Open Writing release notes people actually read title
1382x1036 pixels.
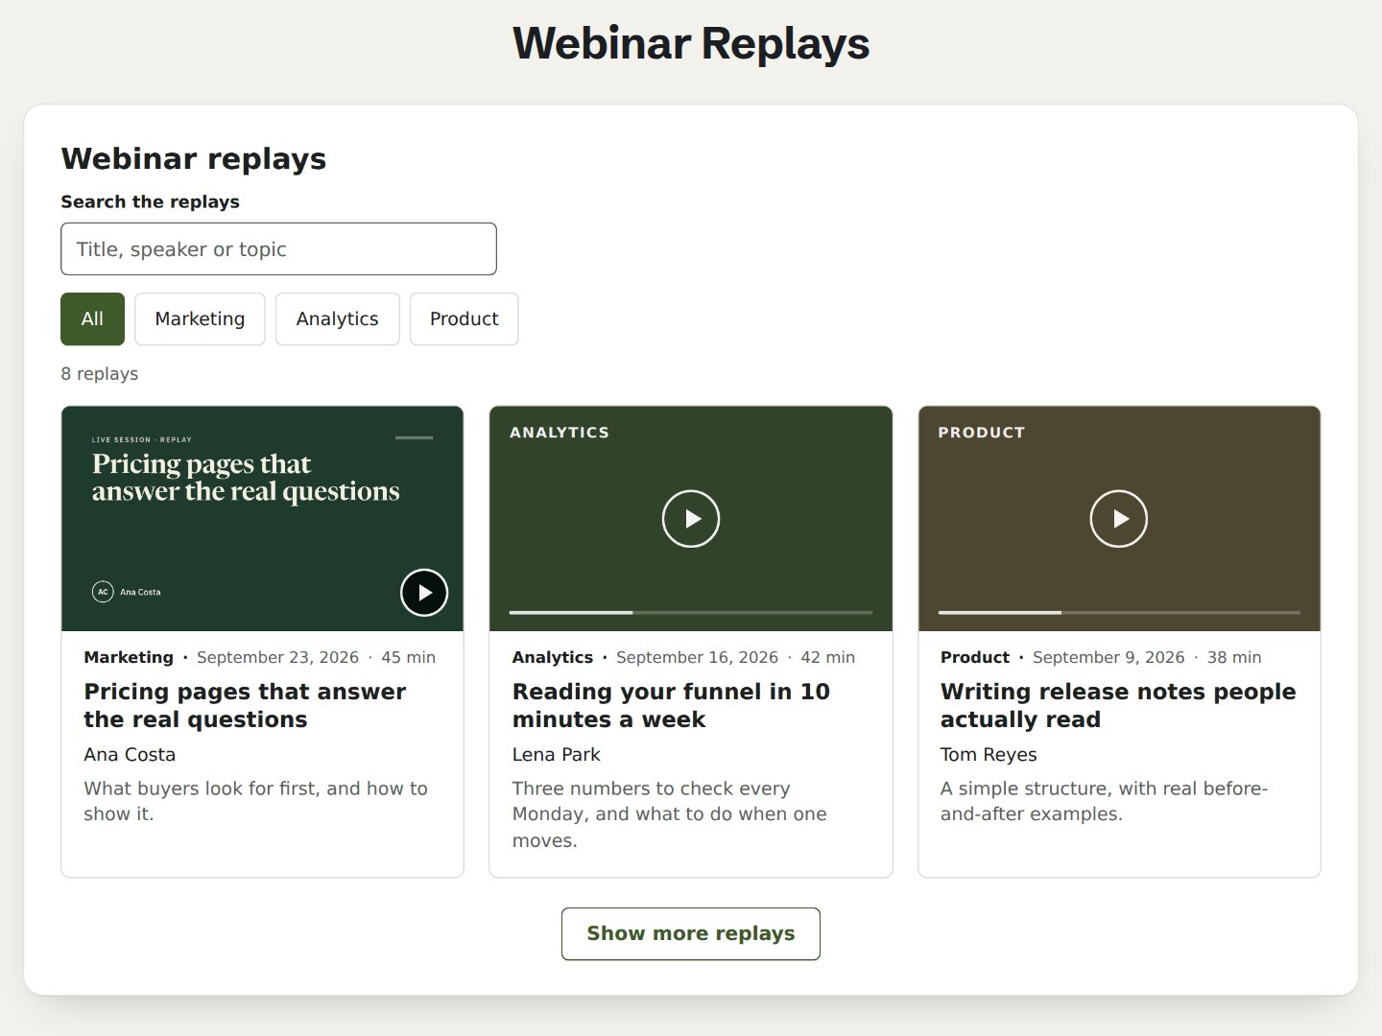[x=1118, y=705]
